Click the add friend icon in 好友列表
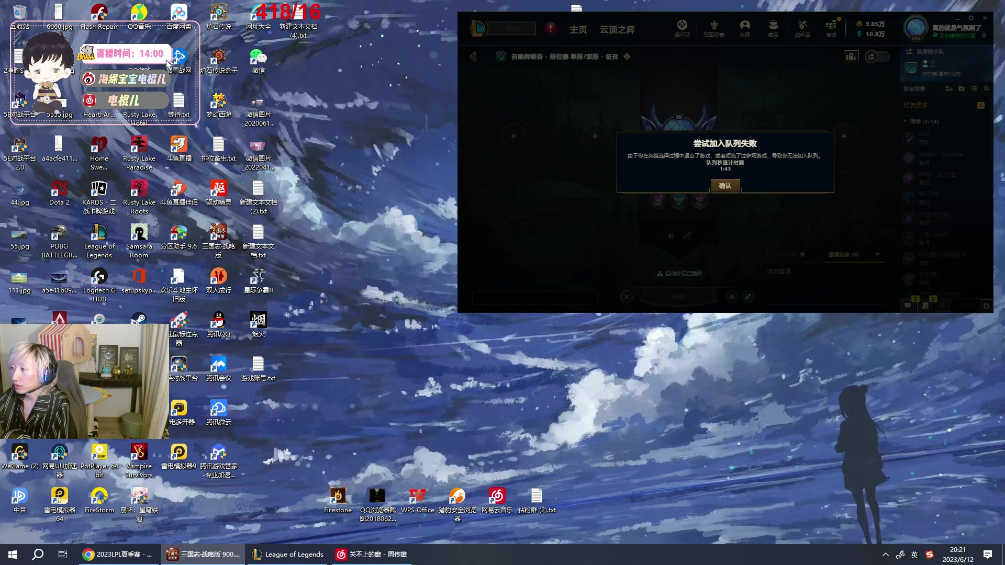 (x=949, y=89)
